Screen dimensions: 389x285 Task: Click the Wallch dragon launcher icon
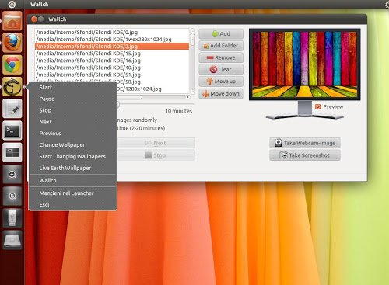click(12, 86)
